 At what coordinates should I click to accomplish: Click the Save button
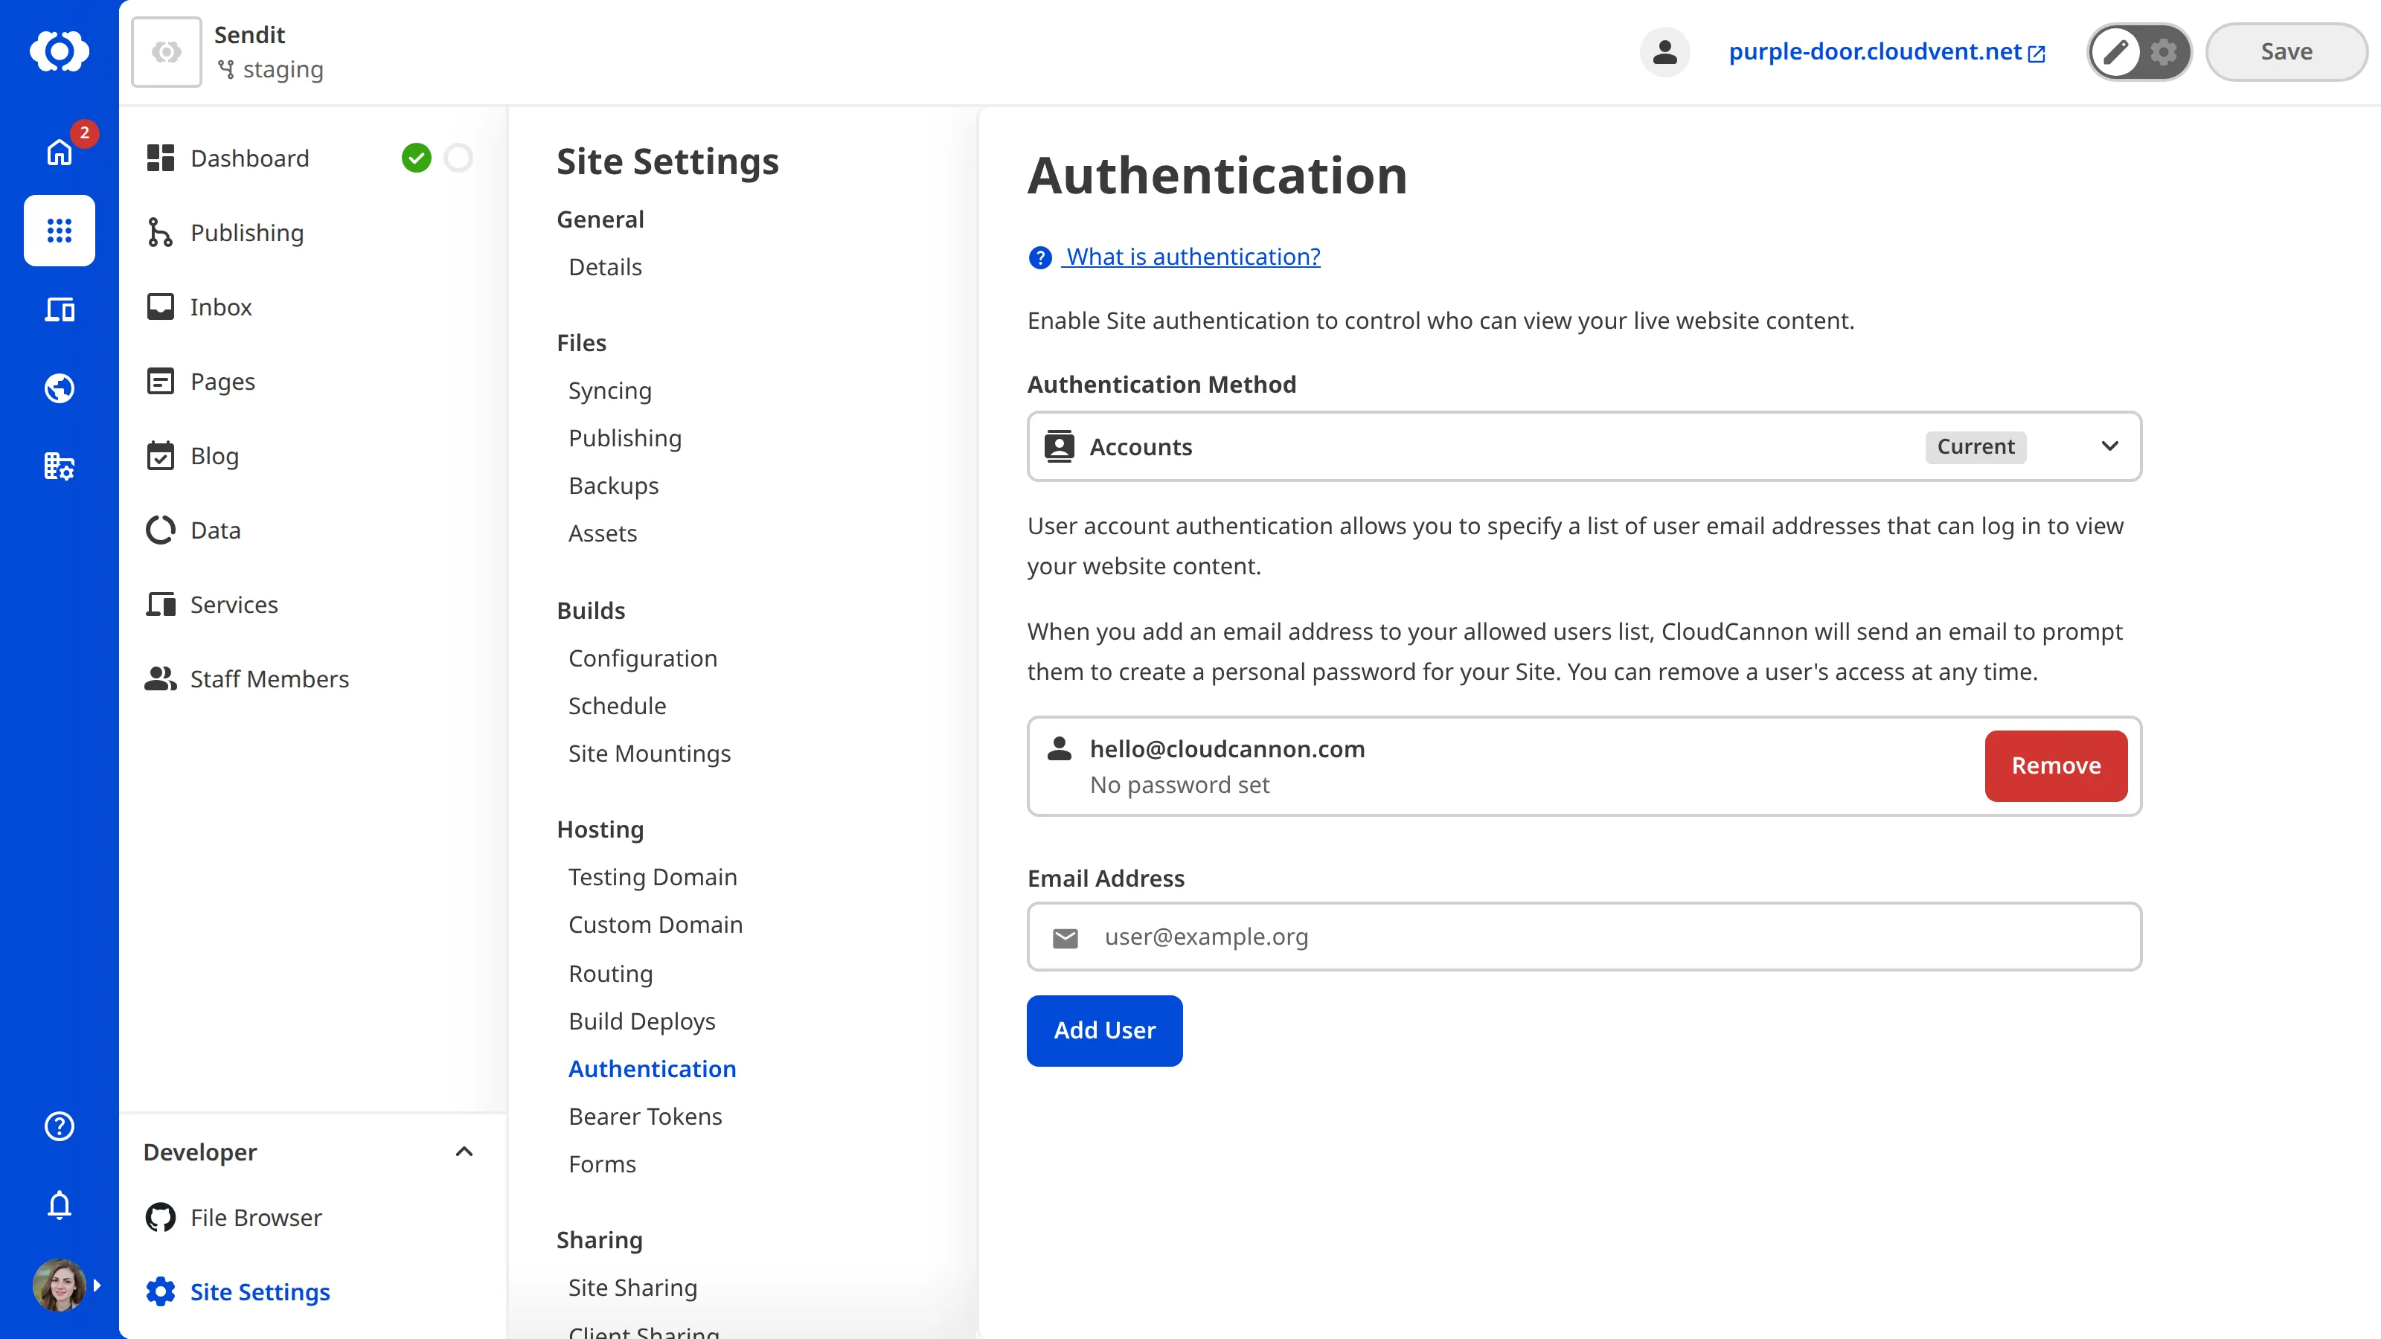2286,52
